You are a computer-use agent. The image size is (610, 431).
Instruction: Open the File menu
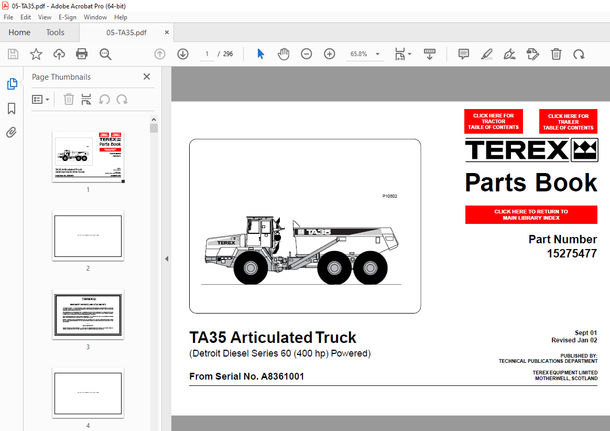[x=8, y=17]
